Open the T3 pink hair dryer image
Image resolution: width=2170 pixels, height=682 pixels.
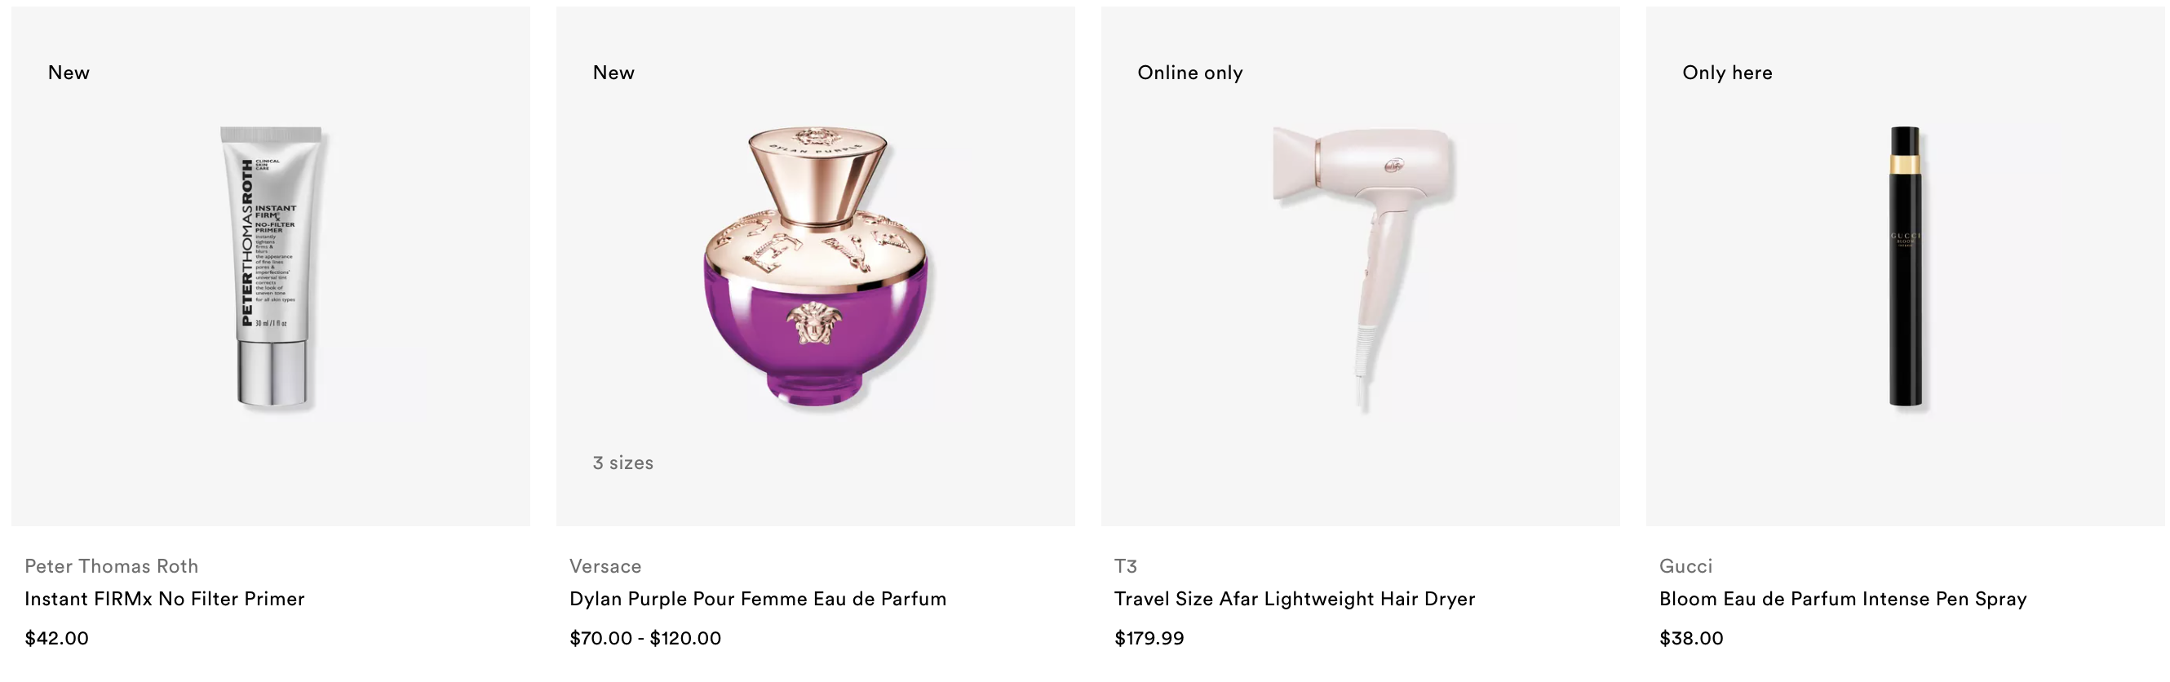(x=1361, y=268)
